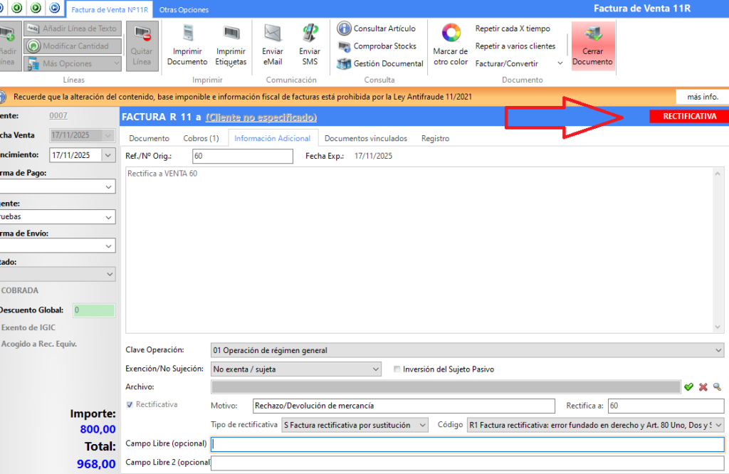The image size is (729, 474).
Task: Toggle the Rectificativa checkbox
Action: (x=130, y=405)
